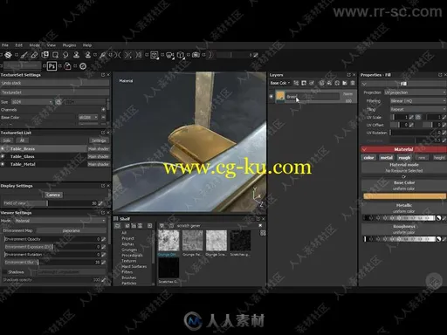Open the Viewer Settings Mode dropdown
The width and height of the screenshot is (447, 335).
[59, 221]
